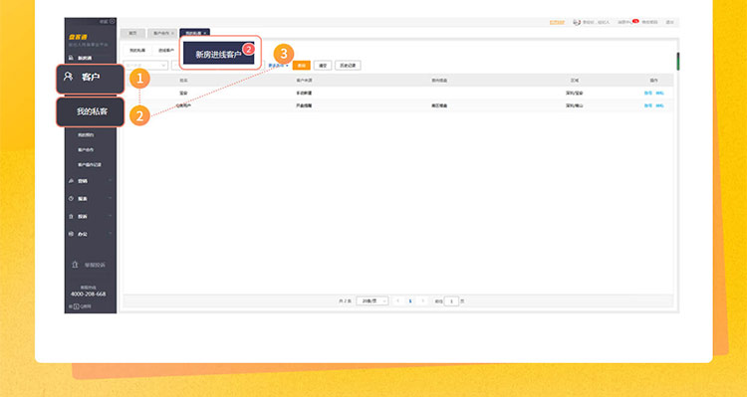This screenshot has height=397, width=747.
Task: Expand the 办公 menu chevron
Action: click(110, 233)
